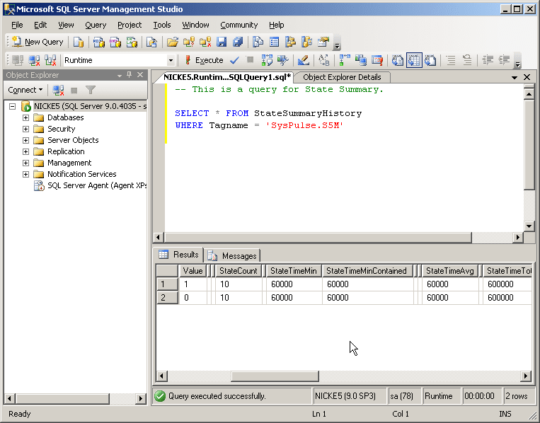Open a new Database Engine Query
This screenshot has width=540, height=423.
(79, 42)
